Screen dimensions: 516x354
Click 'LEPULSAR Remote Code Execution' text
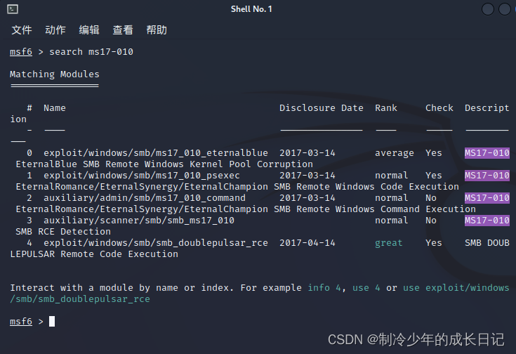click(94, 254)
